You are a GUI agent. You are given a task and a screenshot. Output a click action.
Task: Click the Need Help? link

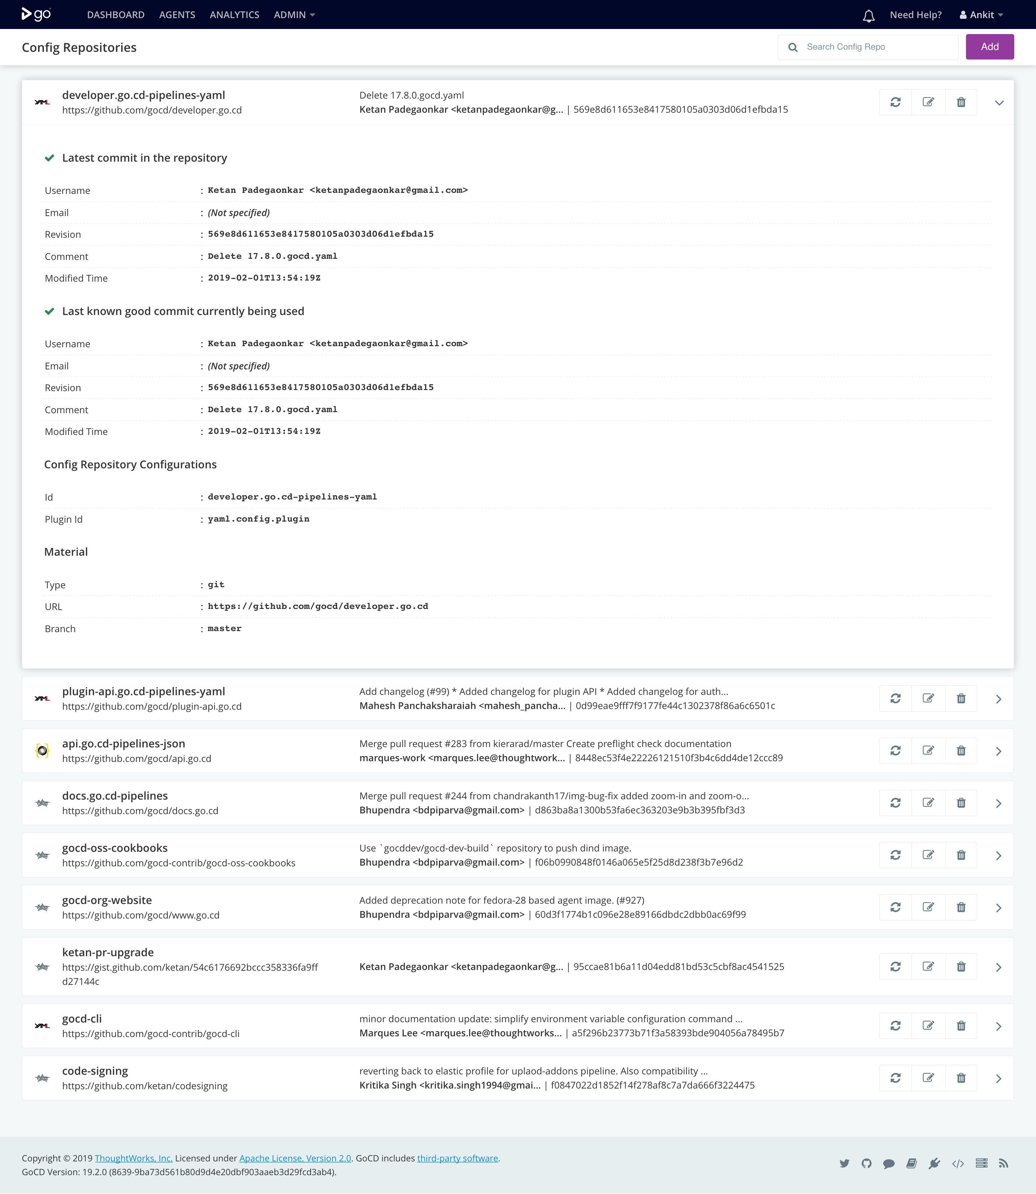pos(916,15)
